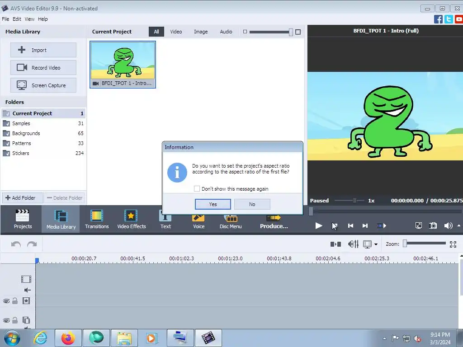
Task: Open the Facebook link icon
Action: [x=438, y=19]
